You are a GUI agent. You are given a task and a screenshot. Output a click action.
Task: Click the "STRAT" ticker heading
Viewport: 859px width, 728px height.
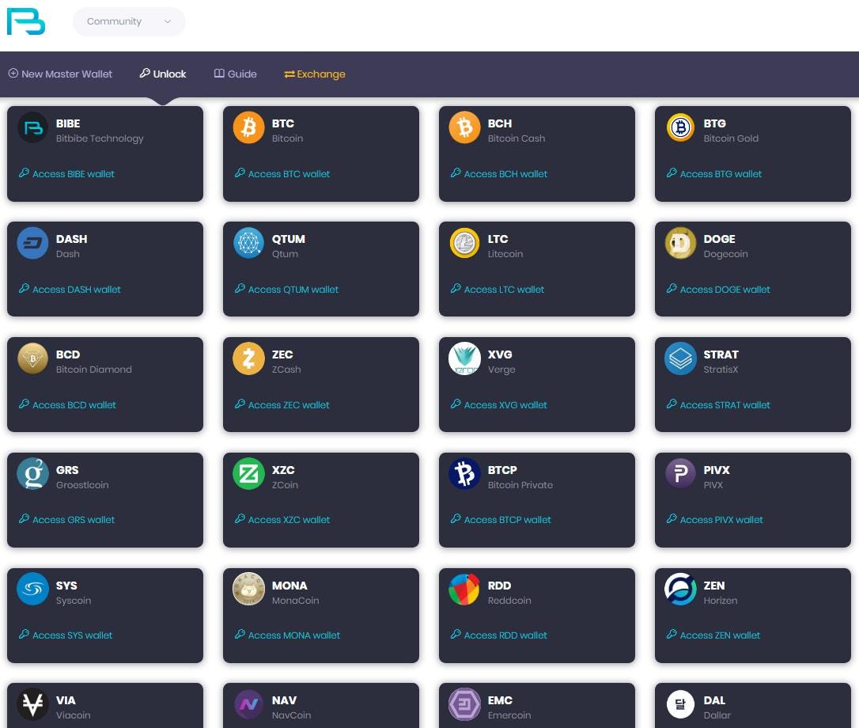(x=721, y=355)
